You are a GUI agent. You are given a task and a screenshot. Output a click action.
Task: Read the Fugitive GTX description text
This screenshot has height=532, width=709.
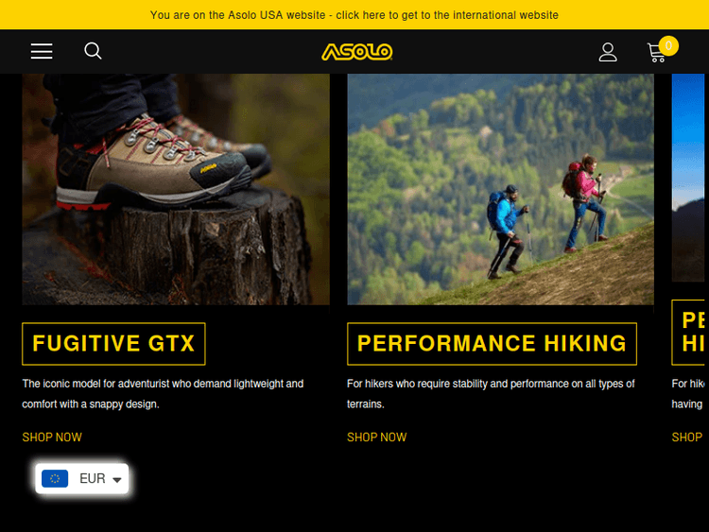click(163, 394)
